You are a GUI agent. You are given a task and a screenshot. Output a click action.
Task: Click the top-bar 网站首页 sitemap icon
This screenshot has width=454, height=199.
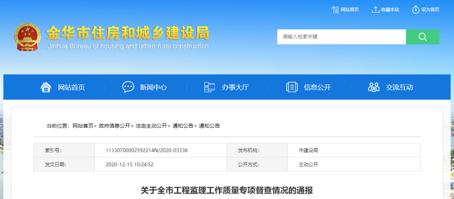pyautogui.click(x=335, y=9)
